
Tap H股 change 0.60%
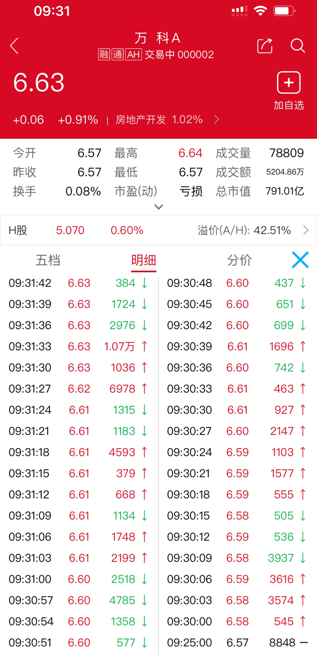pyautogui.click(x=127, y=230)
